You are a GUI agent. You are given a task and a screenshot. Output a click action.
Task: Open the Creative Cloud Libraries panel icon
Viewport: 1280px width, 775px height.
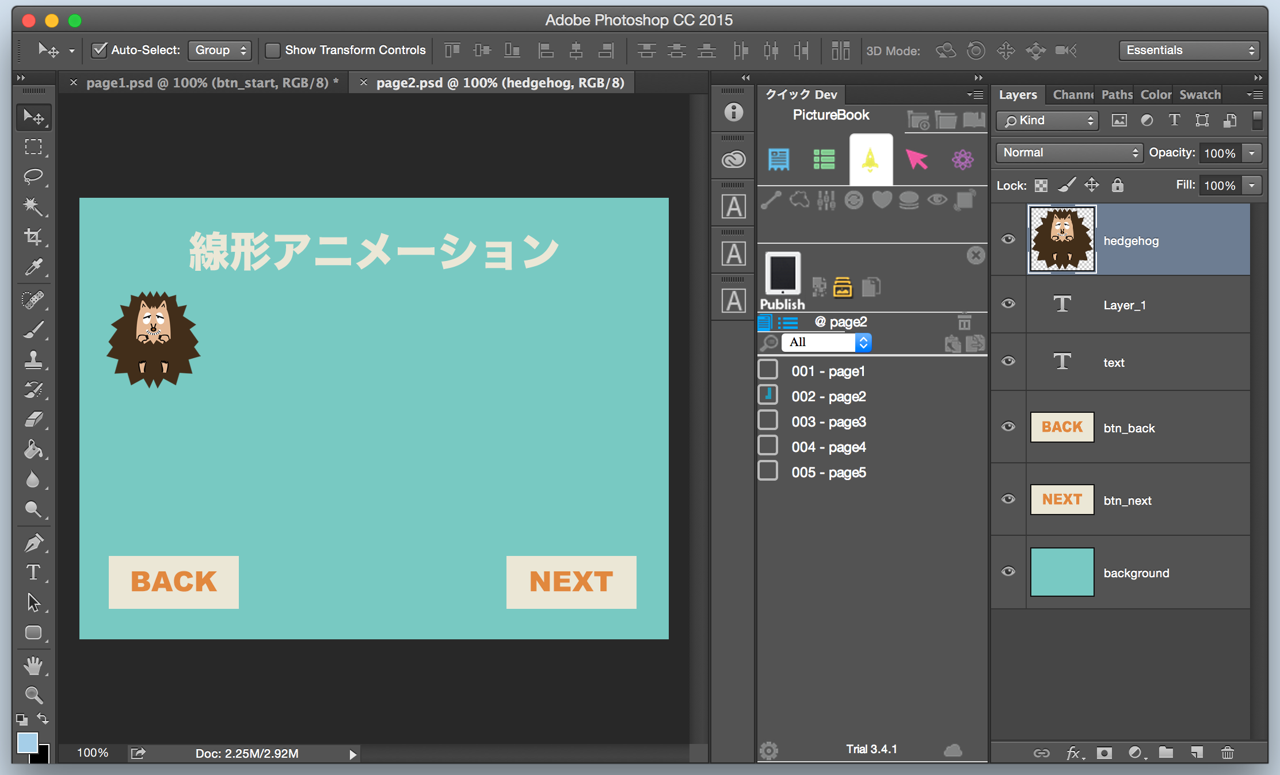click(x=733, y=159)
